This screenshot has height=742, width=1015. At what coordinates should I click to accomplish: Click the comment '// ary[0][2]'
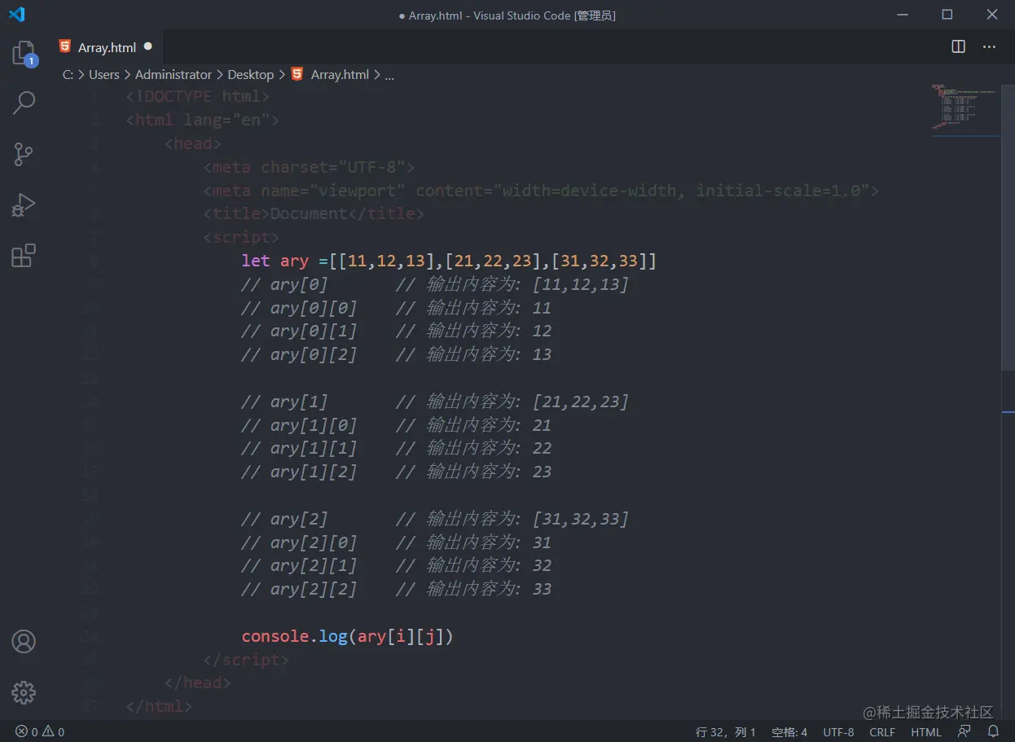coord(299,354)
